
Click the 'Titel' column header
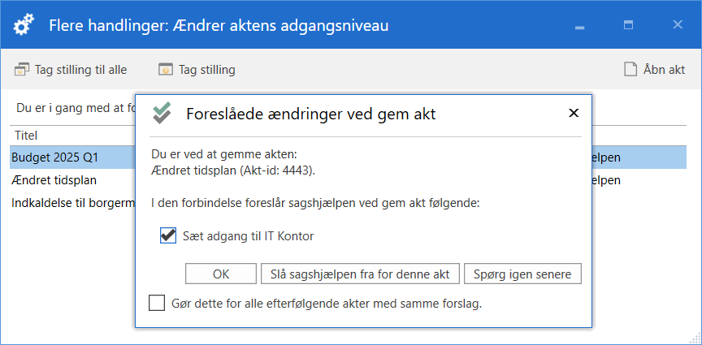pyautogui.click(x=26, y=136)
